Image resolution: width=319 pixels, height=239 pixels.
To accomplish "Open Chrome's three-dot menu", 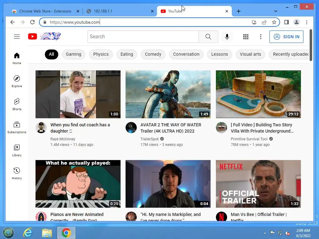I will coord(307,22).
